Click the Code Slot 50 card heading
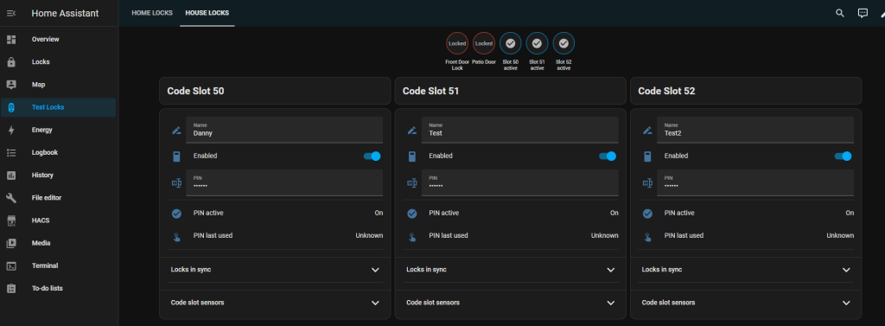The image size is (885, 326). tap(195, 91)
